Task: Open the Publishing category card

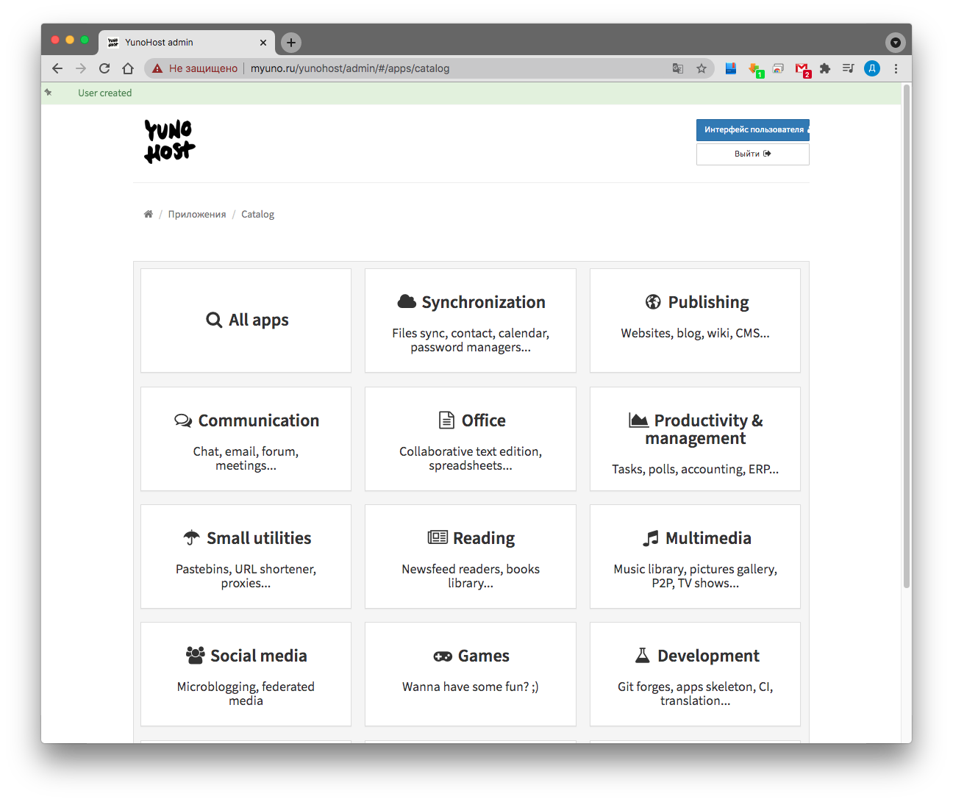Action: [695, 321]
